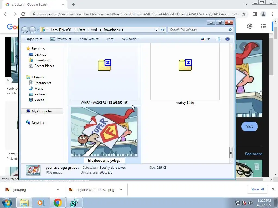Click Show all downloads button
The width and height of the screenshot is (278, 208).
click(x=257, y=189)
